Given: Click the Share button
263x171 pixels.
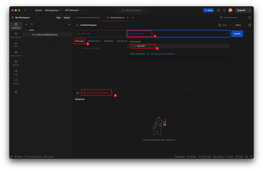Looking at the screenshot, I should [x=238, y=25].
